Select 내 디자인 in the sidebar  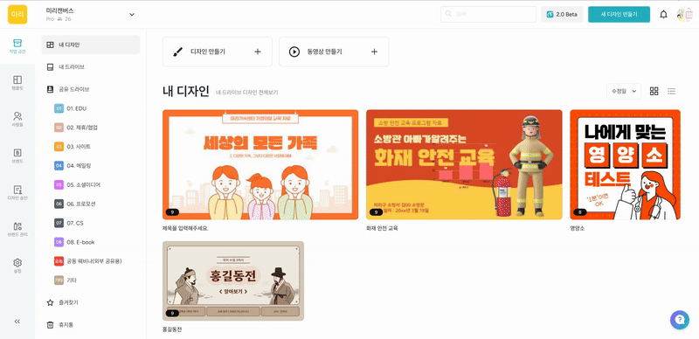pyautogui.click(x=91, y=45)
